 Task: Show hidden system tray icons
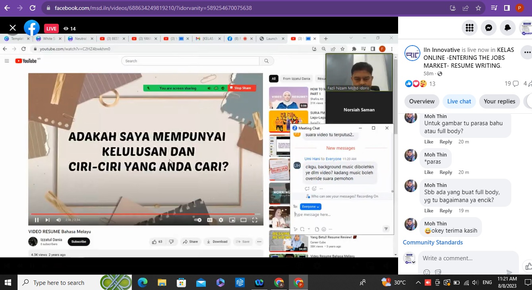418,282
